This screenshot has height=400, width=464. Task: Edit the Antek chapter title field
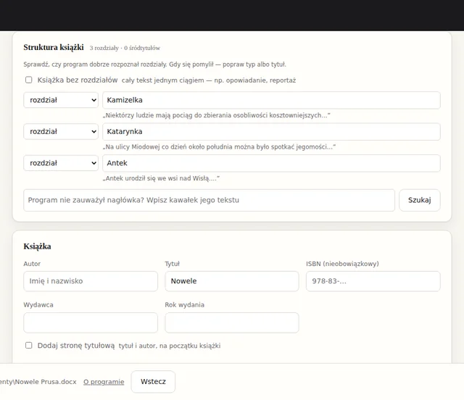pos(271,163)
